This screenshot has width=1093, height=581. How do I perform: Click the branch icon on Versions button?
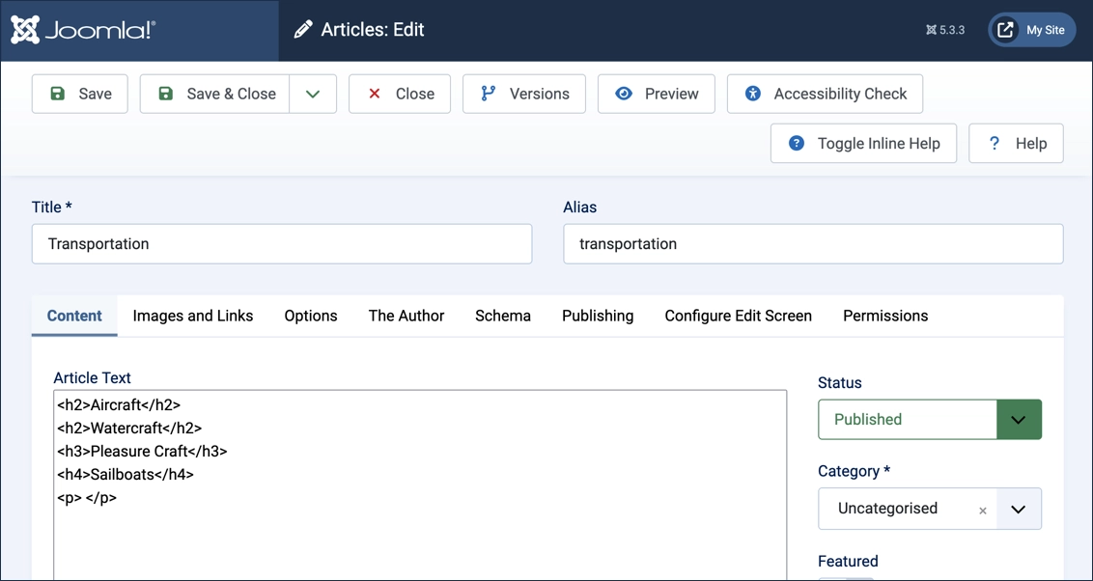pyautogui.click(x=488, y=94)
